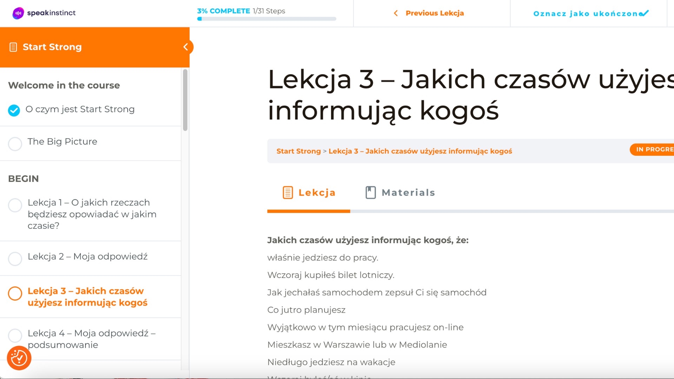Click the checkmark icon beside Oznacz jako ukończone
Image resolution: width=674 pixels, height=379 pixels.
point(645,13)
